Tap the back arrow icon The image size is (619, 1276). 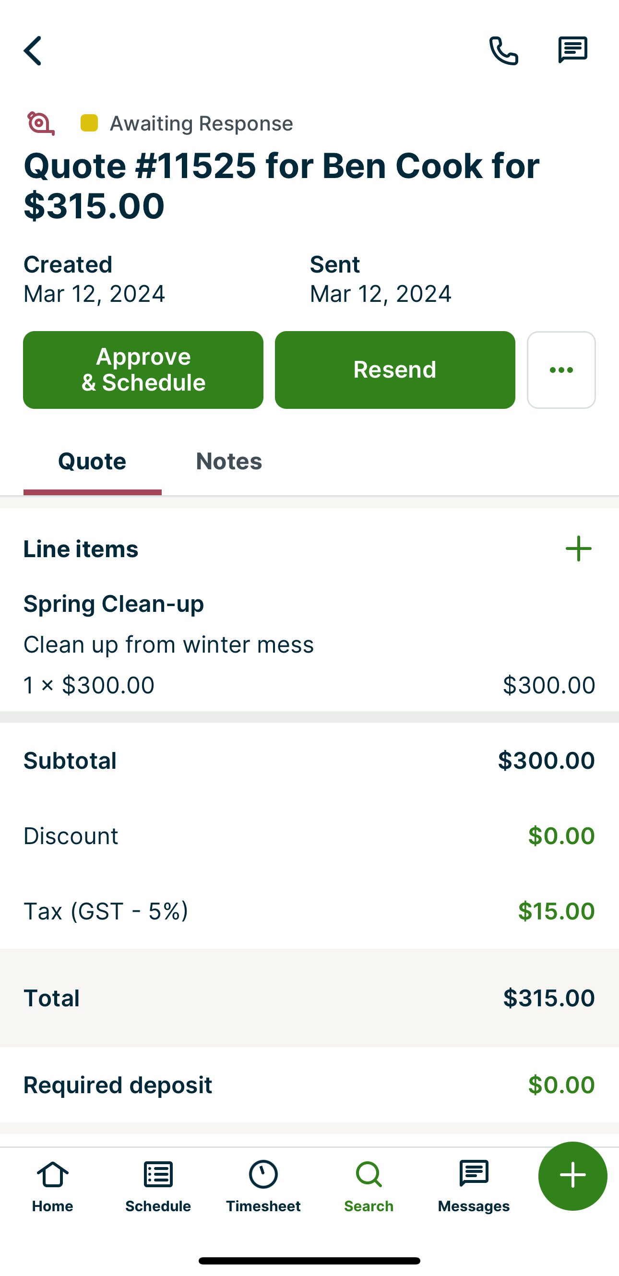coord(33,50)
